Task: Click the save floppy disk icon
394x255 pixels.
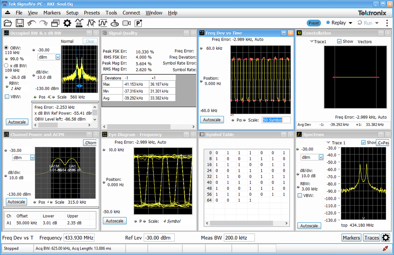Action: (20, 23)
